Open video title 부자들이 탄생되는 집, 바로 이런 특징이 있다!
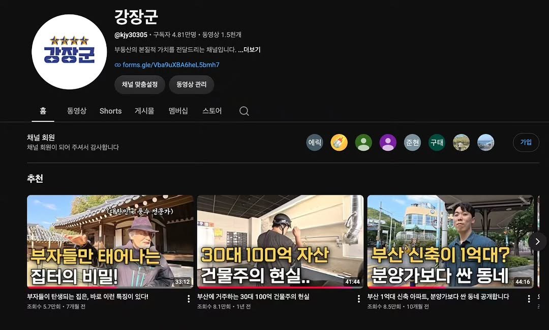 click(x=87, y=296)
